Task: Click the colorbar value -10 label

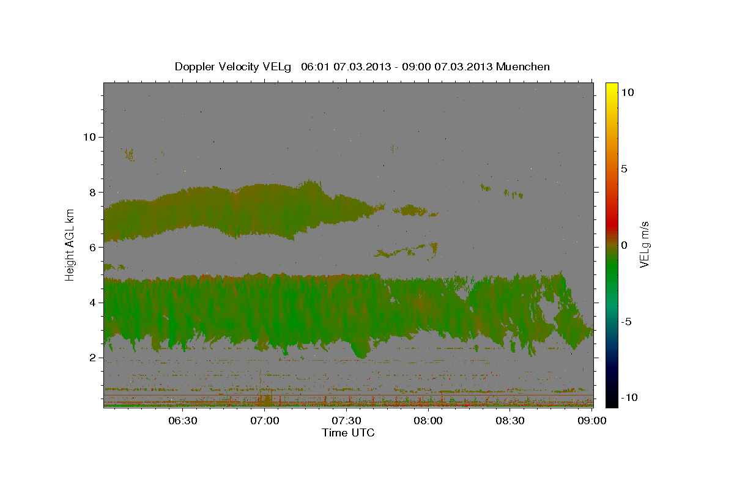Action: pos(629,397)
